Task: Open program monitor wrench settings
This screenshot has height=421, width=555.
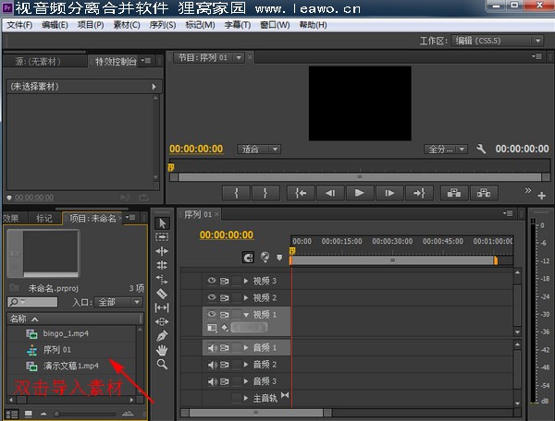Action: tap(481, 149)
